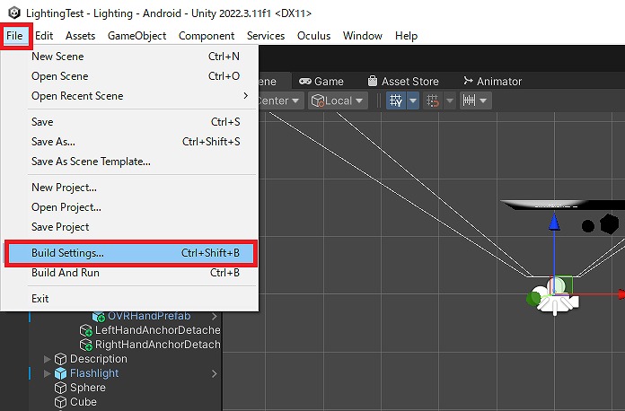Select Flashlight in the Hierarchy

coord(94,373)
